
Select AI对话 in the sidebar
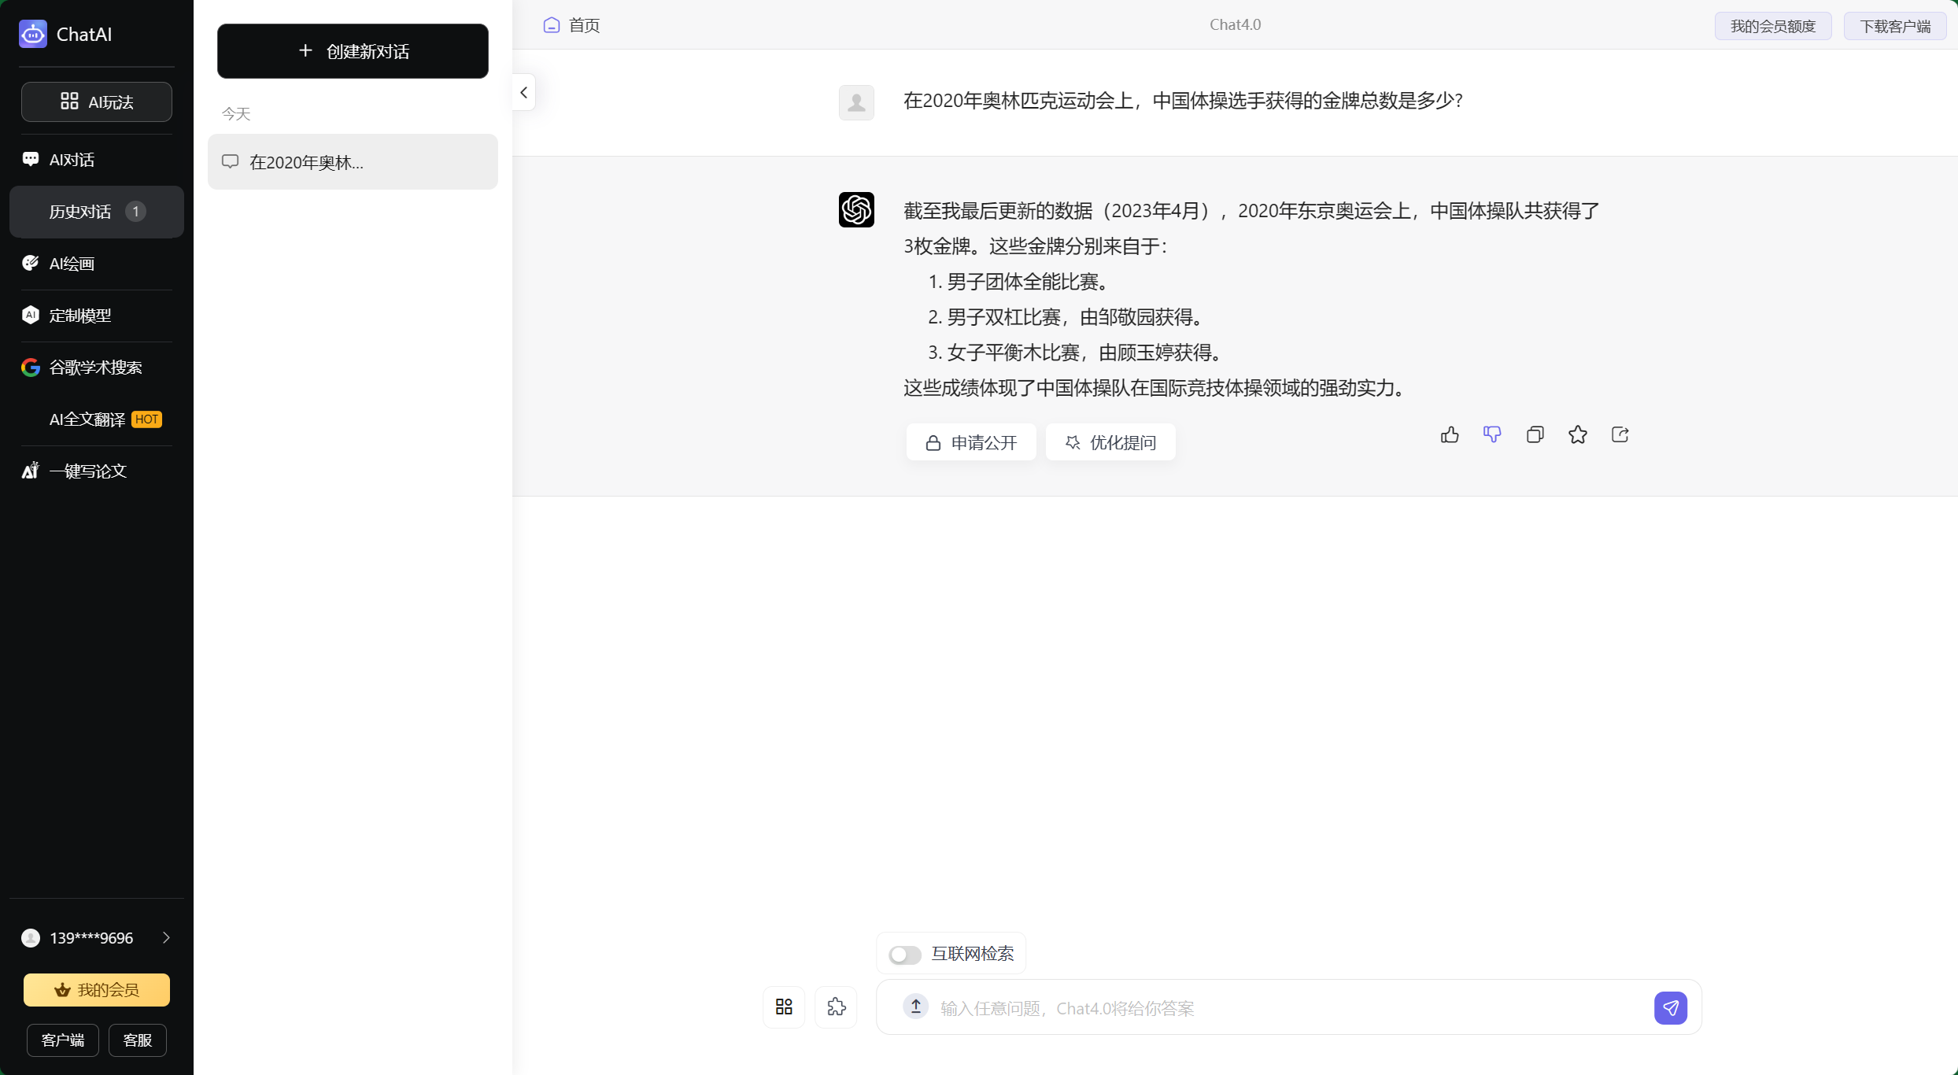tap(69, 159)
